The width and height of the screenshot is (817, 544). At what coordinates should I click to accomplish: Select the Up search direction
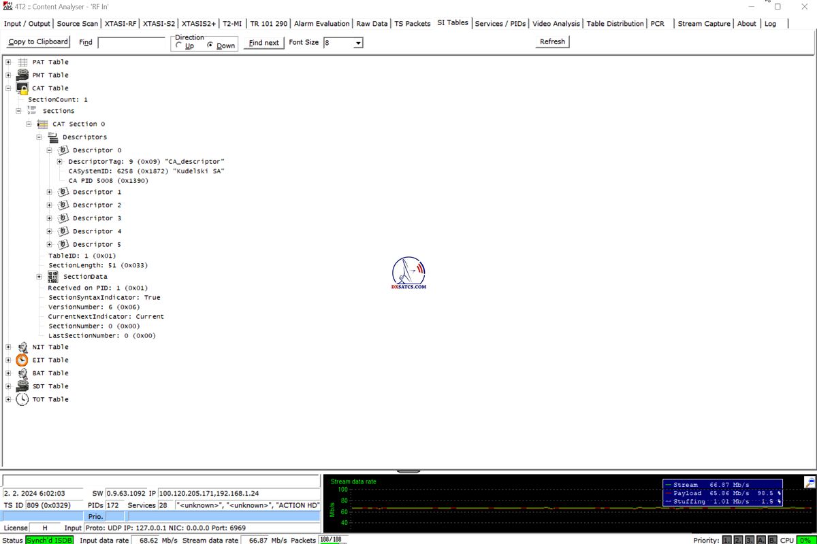pyautogui.click(x=179, y=46)
